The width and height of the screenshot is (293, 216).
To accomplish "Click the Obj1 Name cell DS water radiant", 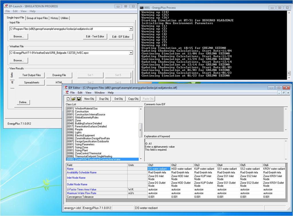I will pos(159,169).
